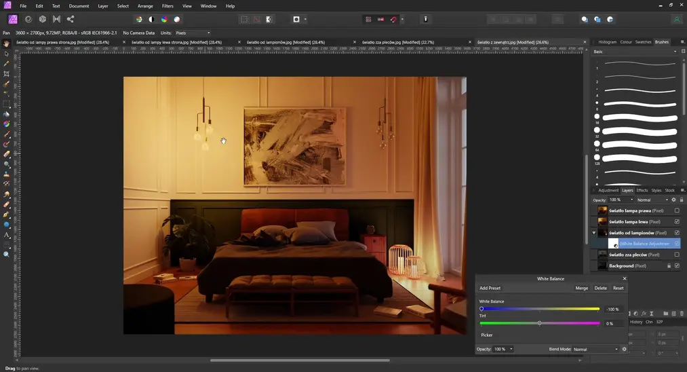The height and width of the screenshot is (372, 687).
Task: Open the Assistant options icon
Action: point(425,19)
